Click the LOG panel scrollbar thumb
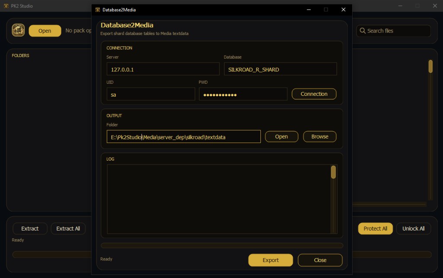Screen dimensions: 443x278 [334, 172]
